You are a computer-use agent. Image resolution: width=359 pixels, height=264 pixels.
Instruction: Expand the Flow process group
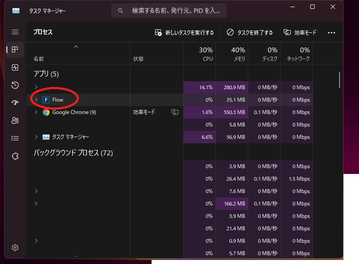(x=36, y=100)
